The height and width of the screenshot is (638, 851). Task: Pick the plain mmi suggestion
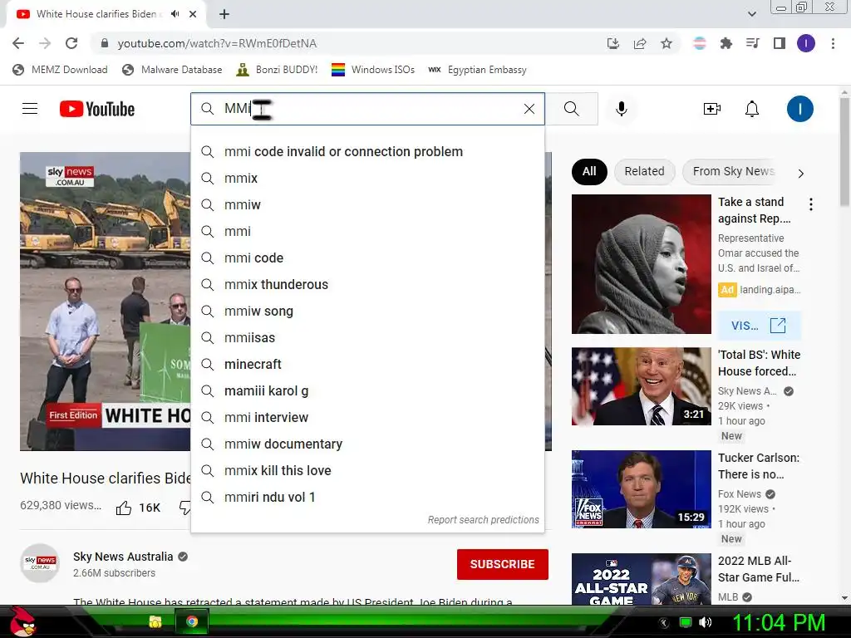coord(367,231)
